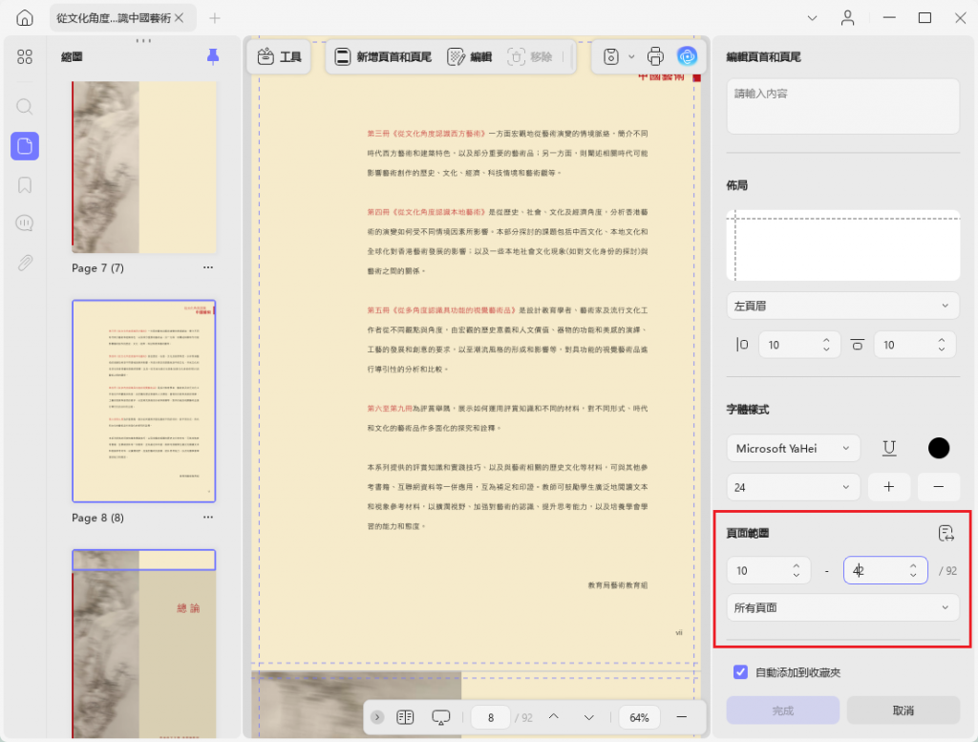Select the Page 7 thumbnail

pos(144,167)
